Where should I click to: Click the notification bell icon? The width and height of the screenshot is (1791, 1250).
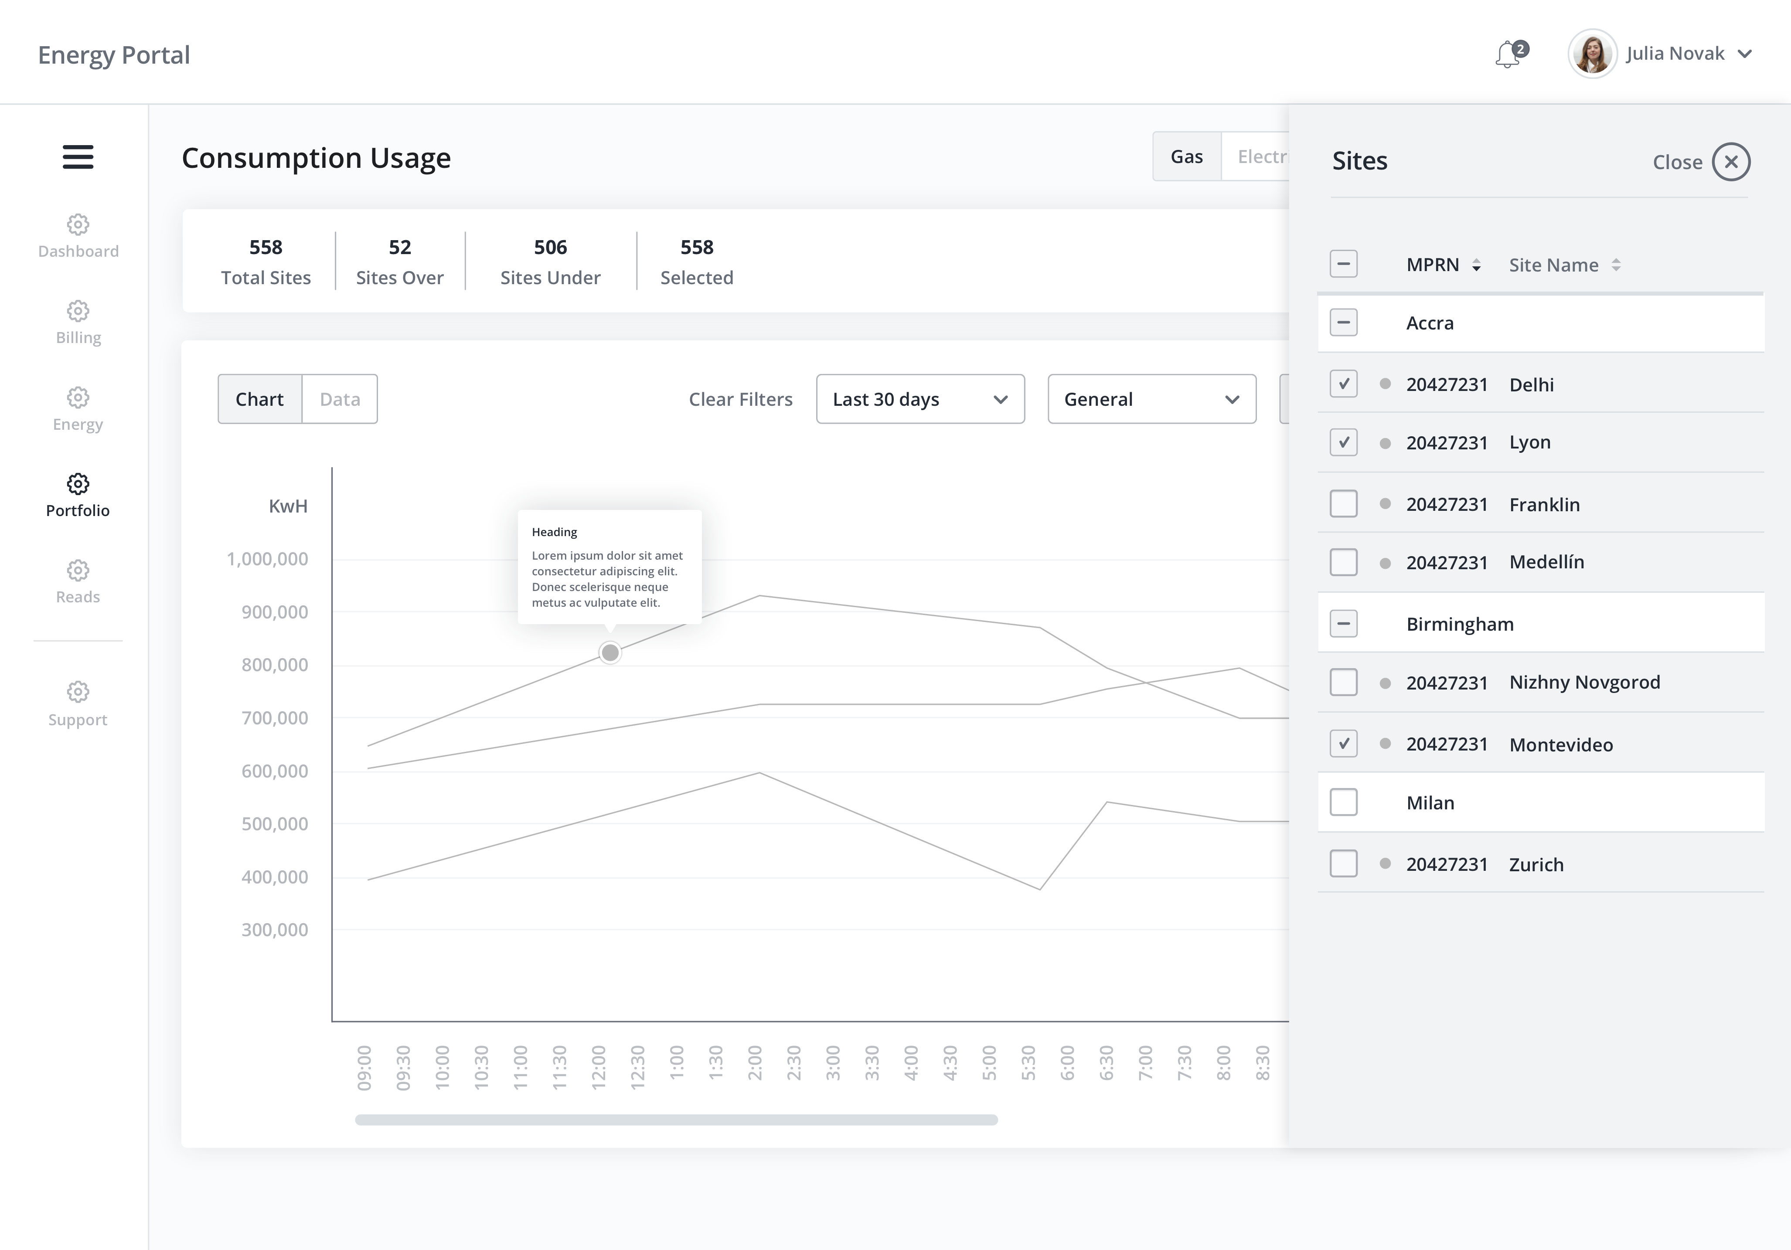(x=1508, y=54)
